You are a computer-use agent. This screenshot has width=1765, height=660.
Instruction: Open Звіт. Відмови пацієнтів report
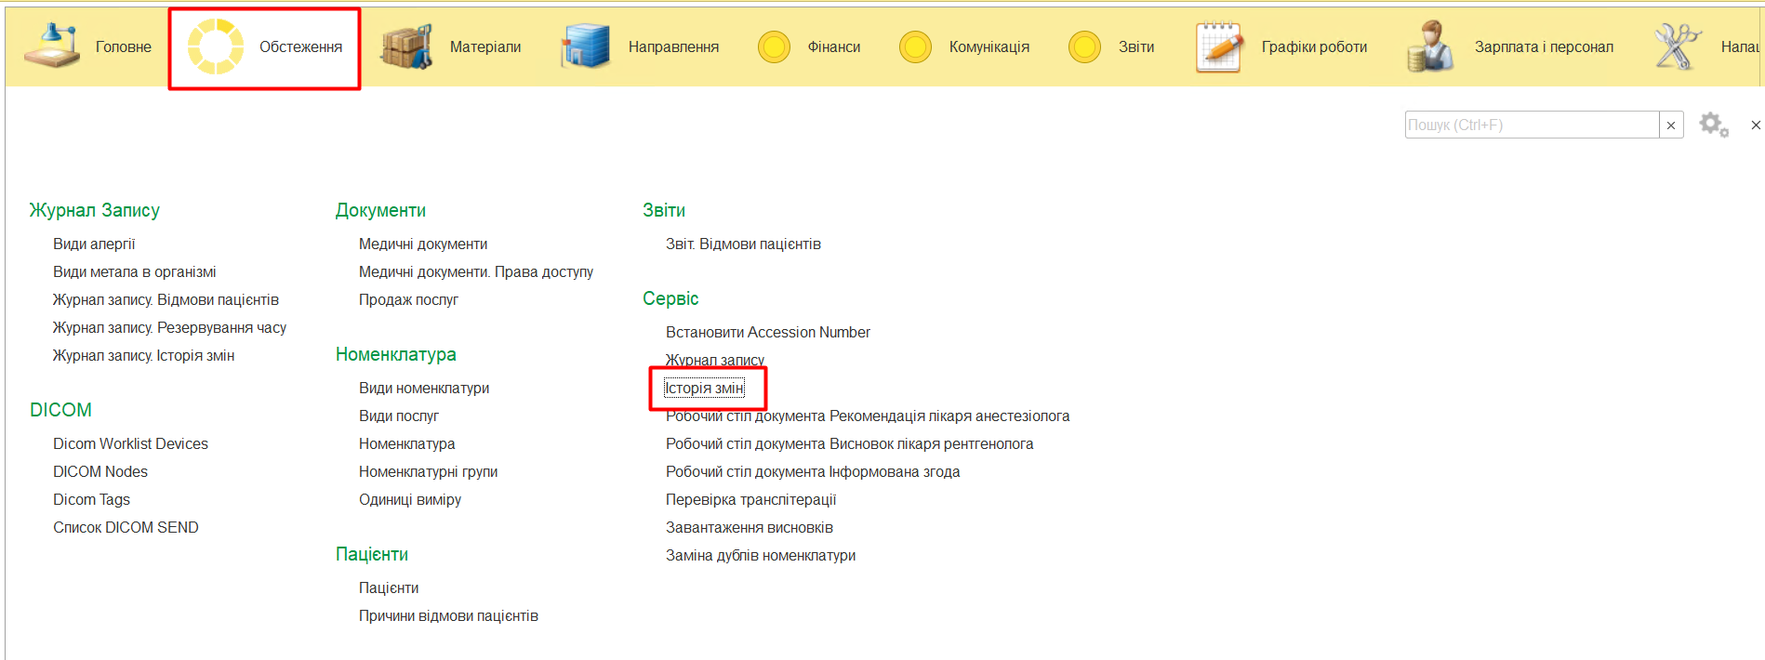click(x=743, y=244)
